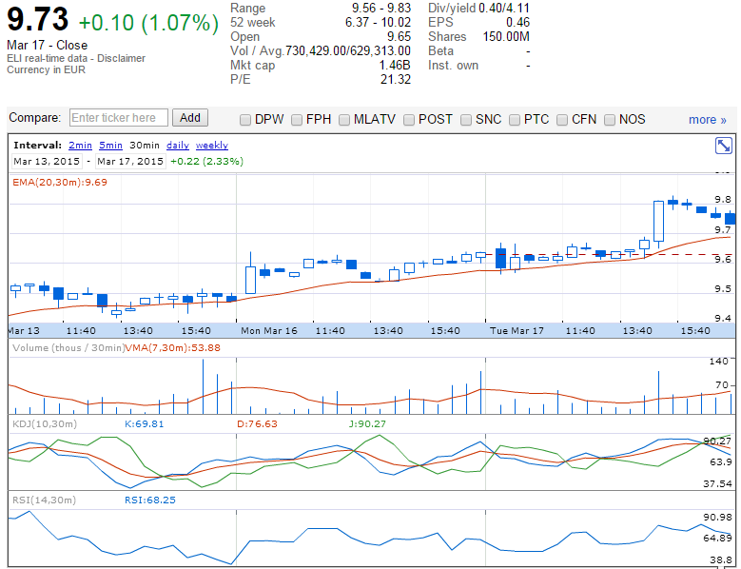Switch interval to 2min
The image size is (741, 569).
(x=80, y=146)
